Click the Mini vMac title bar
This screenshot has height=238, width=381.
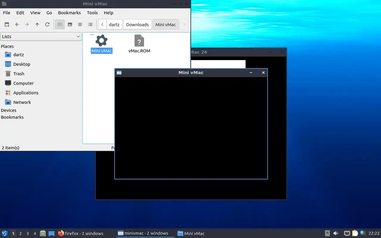tap(191, 73)
